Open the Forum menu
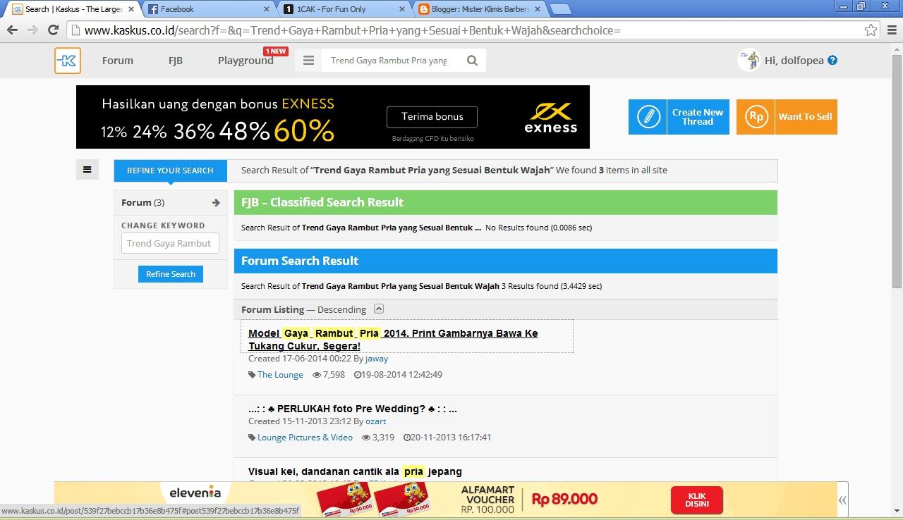903x520 pixels. [x=118, y=61]
